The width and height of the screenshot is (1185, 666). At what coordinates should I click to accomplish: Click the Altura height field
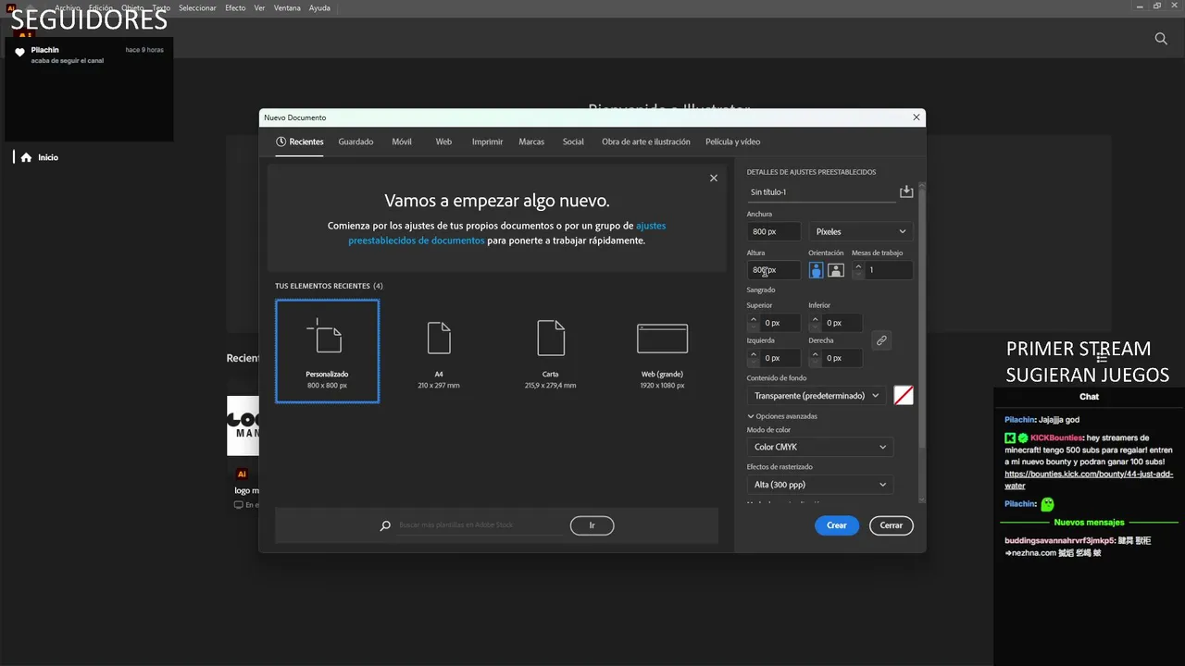pyautogui.click(x=774, y=270)
